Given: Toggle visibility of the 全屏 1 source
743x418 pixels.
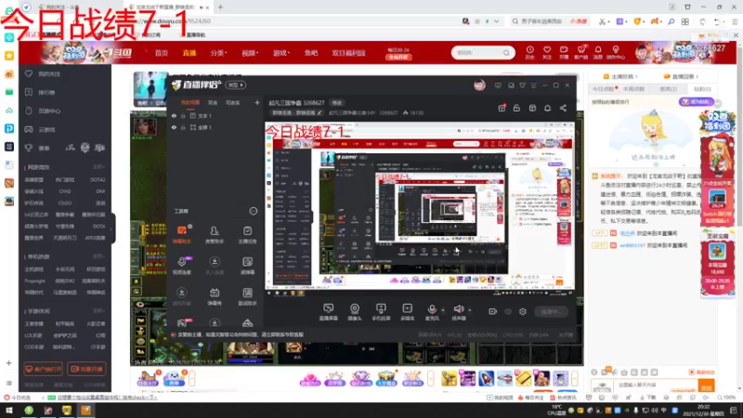Looking at the screenshot, I should coord(174,127).
